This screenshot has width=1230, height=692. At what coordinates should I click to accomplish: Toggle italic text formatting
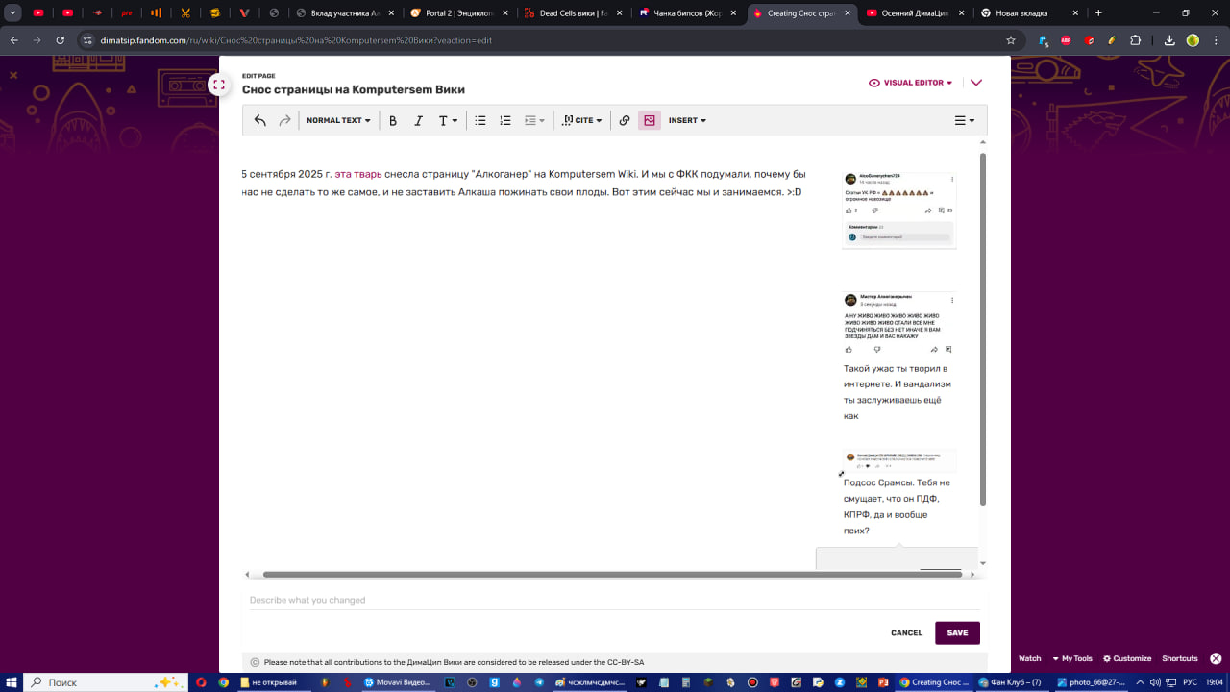[x=418, y=121]
